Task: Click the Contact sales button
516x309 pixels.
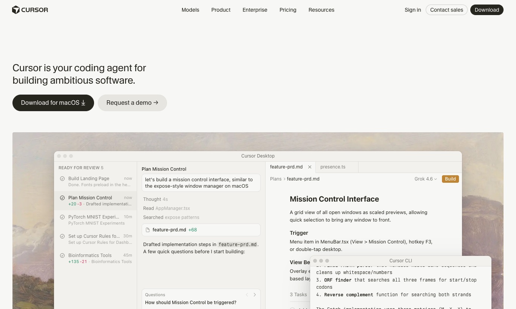Action: (446, 10)
